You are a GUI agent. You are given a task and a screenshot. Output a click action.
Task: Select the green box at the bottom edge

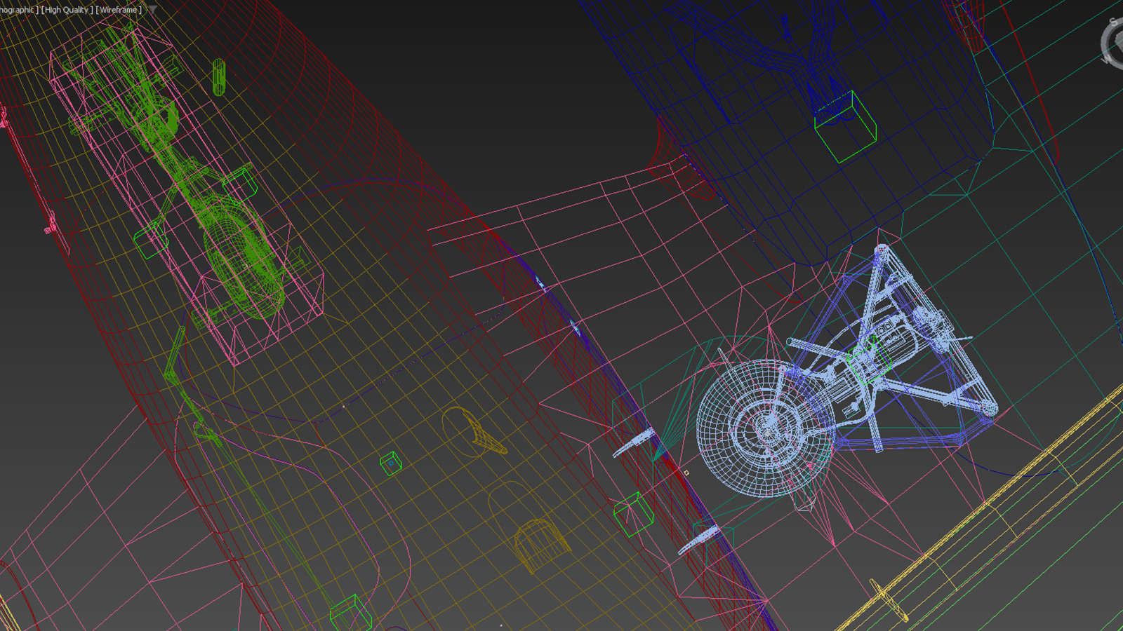pos(350,613)
